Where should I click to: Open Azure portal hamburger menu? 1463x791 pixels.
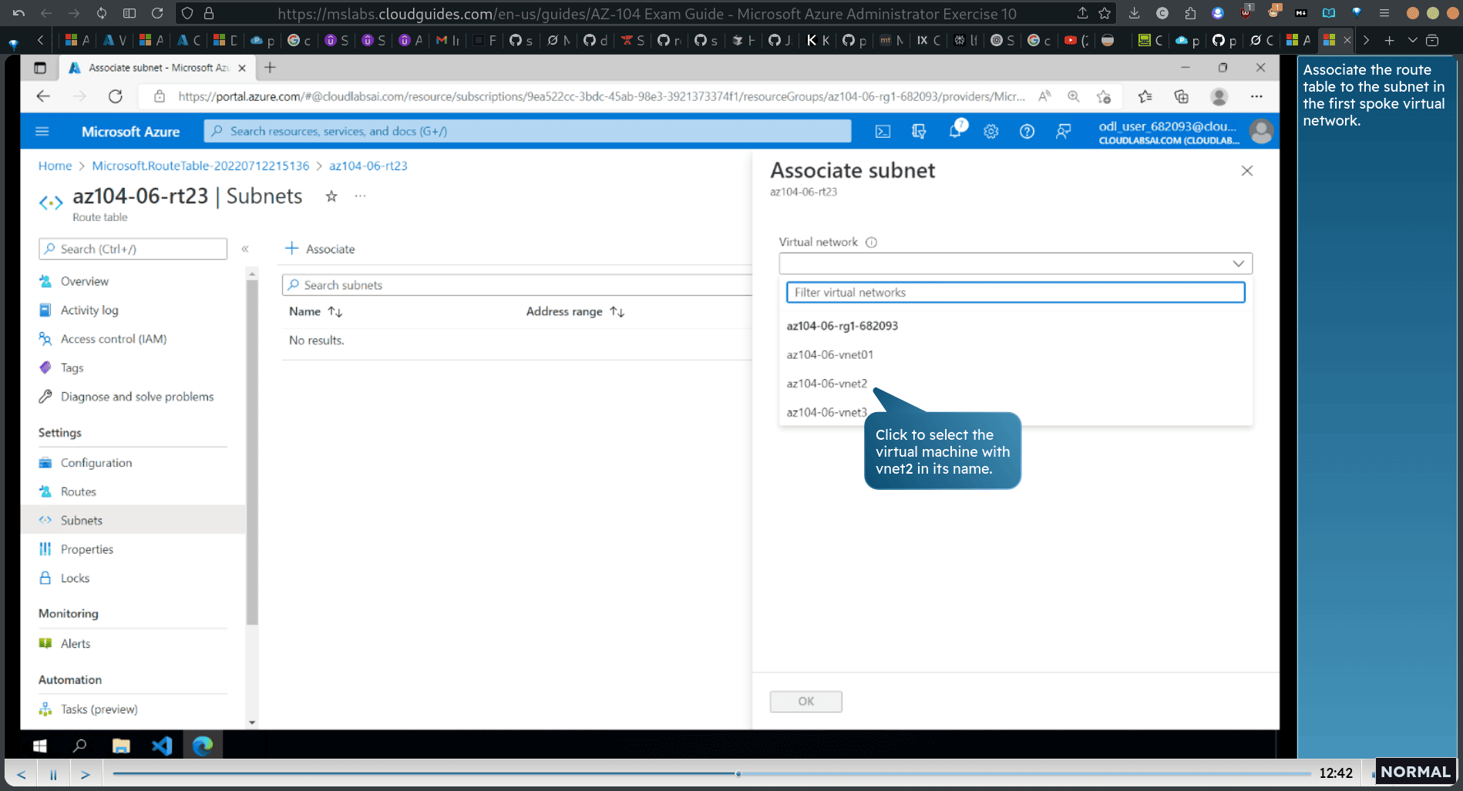[x=42, y=132]
